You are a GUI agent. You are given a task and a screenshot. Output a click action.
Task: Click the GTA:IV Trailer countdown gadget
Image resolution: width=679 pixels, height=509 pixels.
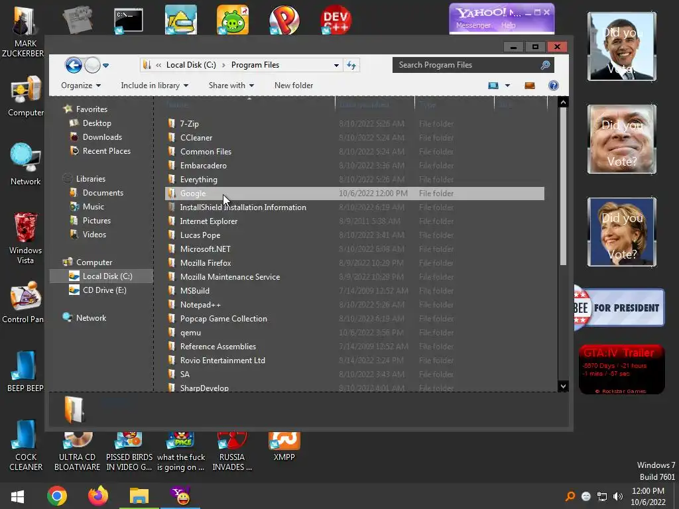tap(621, 369)
